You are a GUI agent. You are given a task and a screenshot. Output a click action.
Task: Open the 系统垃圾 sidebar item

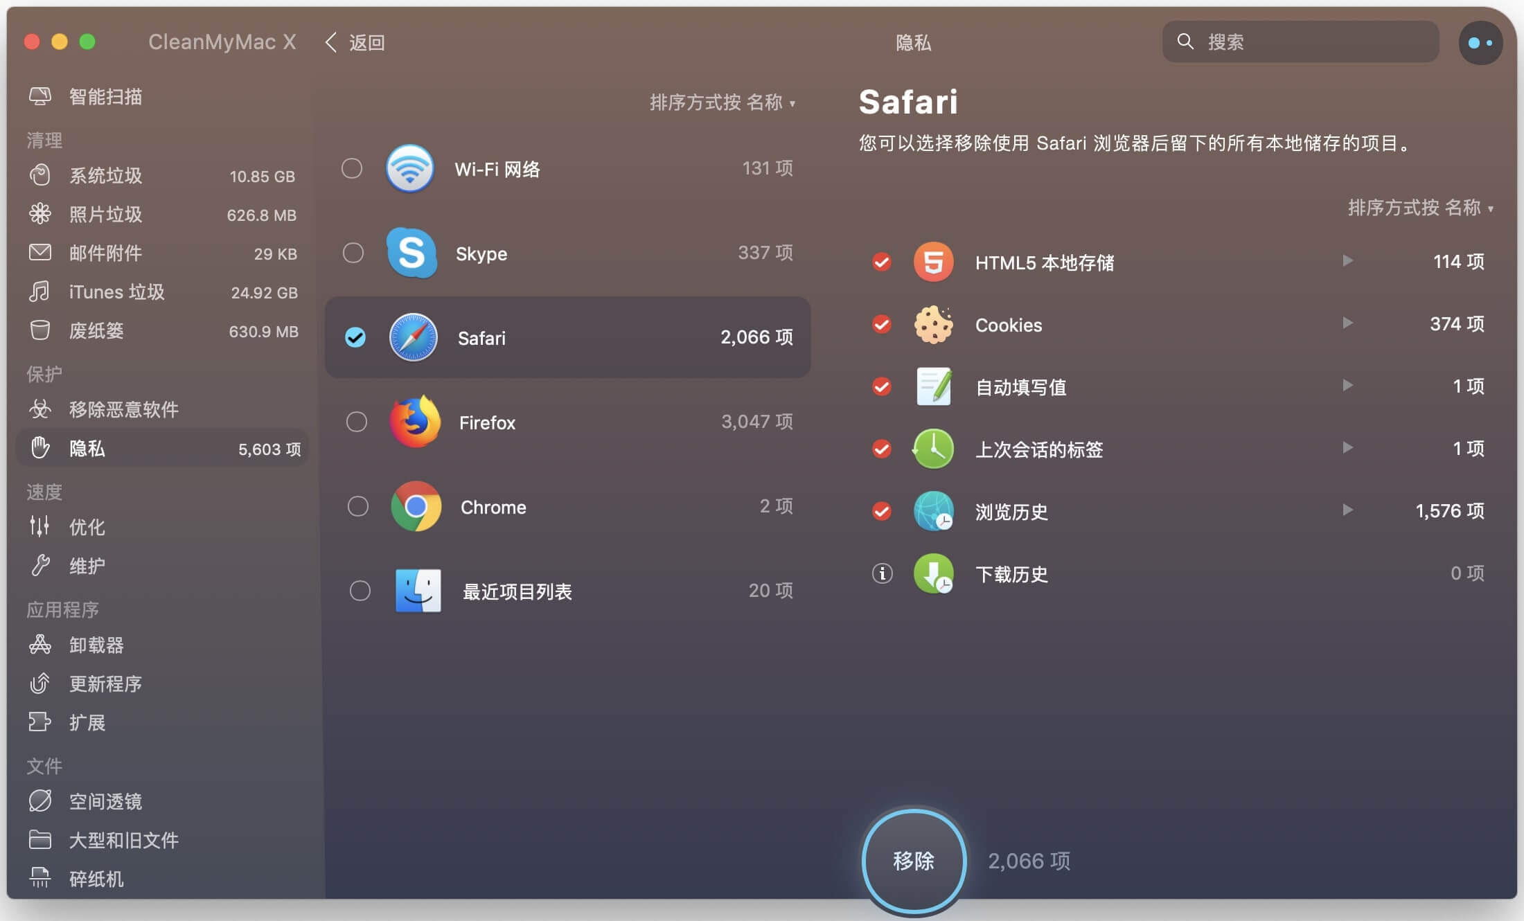[163, 175]
